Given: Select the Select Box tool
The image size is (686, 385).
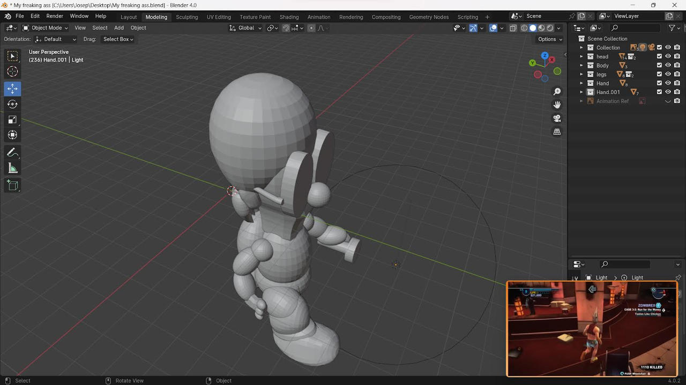Looking at the screenshot, I should point(12,56).
